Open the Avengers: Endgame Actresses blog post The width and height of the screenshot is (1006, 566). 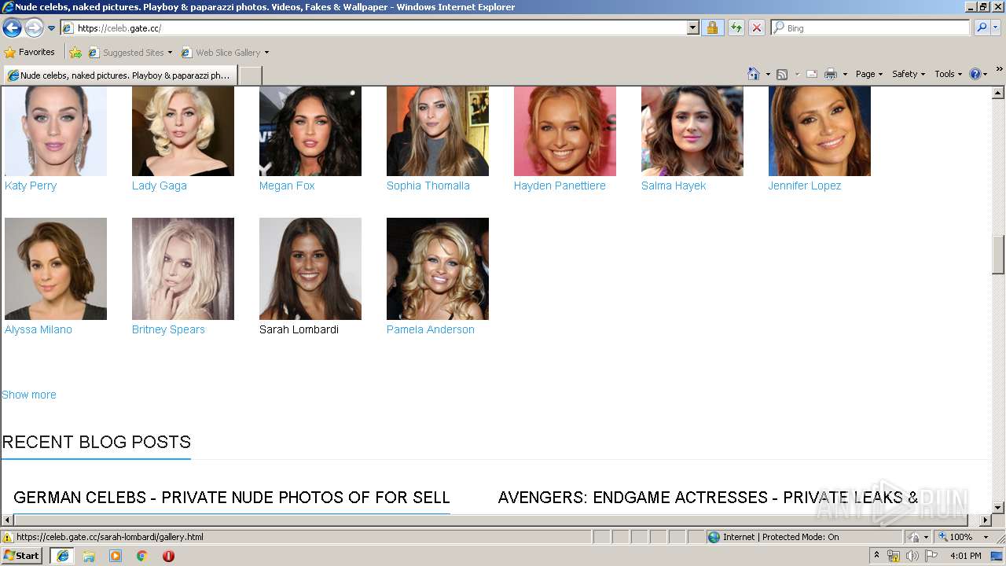[x=708, y=498]
